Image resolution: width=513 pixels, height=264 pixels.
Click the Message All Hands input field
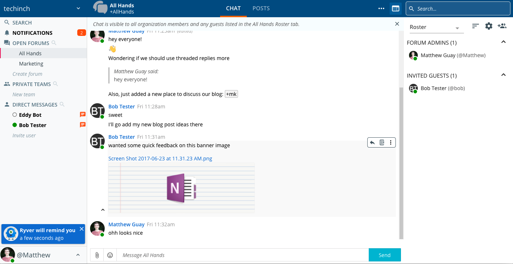[242, 255]
